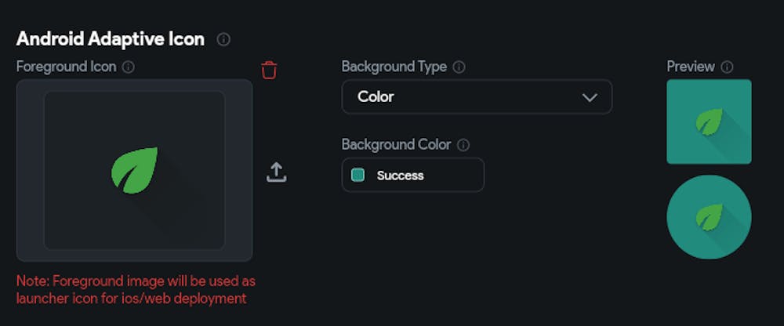Click the Android Adaptive Icon heading
The width and height of the screenshot is (784, 326).
111,39
